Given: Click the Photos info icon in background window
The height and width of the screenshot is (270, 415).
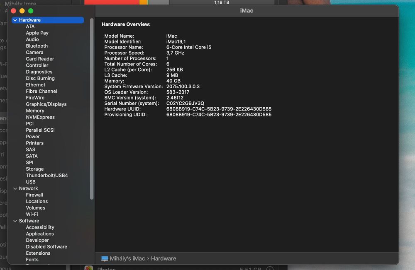Looking at the screenshot, I should [270, 268].
